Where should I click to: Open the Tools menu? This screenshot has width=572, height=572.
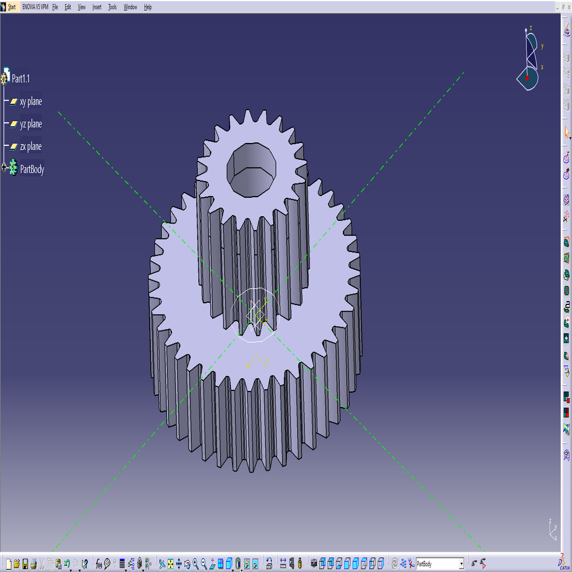tap(112, 7)
